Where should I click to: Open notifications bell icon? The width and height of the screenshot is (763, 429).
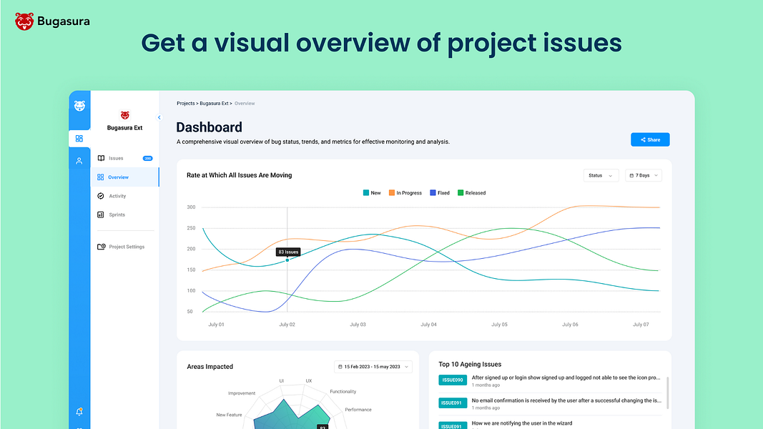[79, 412]
